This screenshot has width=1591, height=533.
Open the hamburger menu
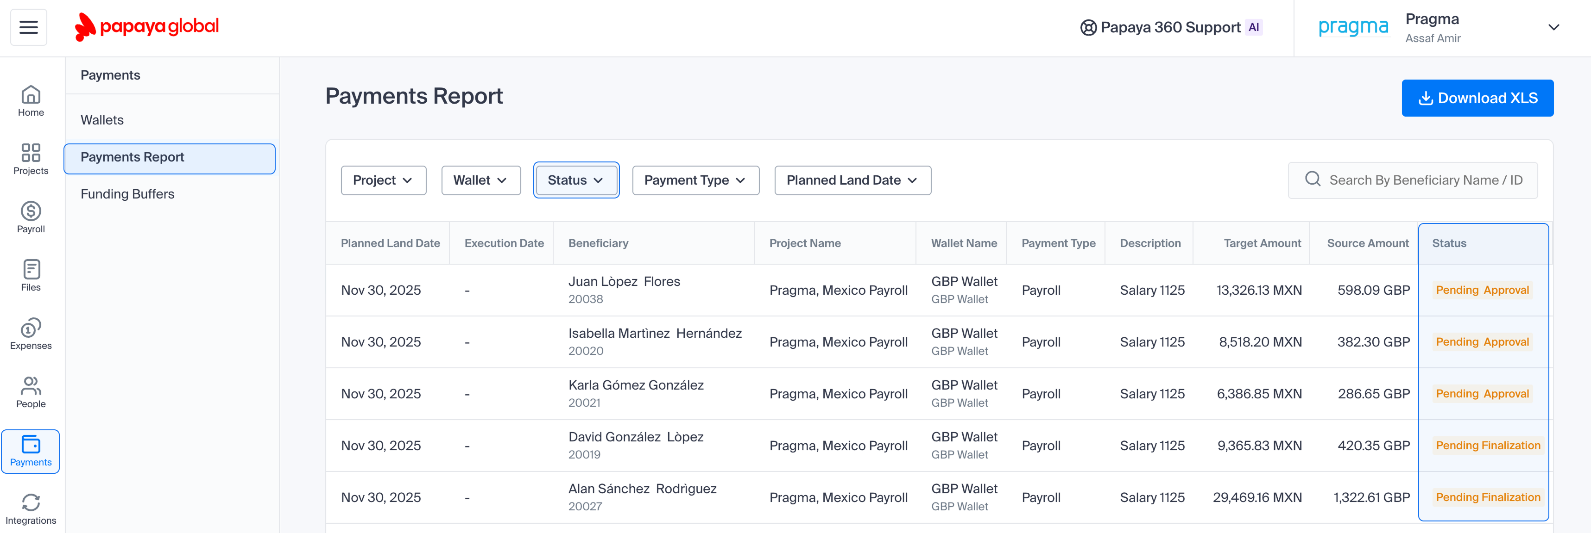pyautogui.click(x=28, y=27)
